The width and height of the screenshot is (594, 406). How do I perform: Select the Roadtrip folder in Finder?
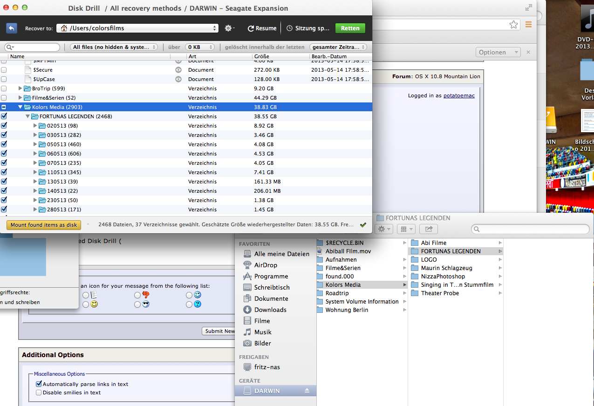pyautogui.click(x=362, y=293)
